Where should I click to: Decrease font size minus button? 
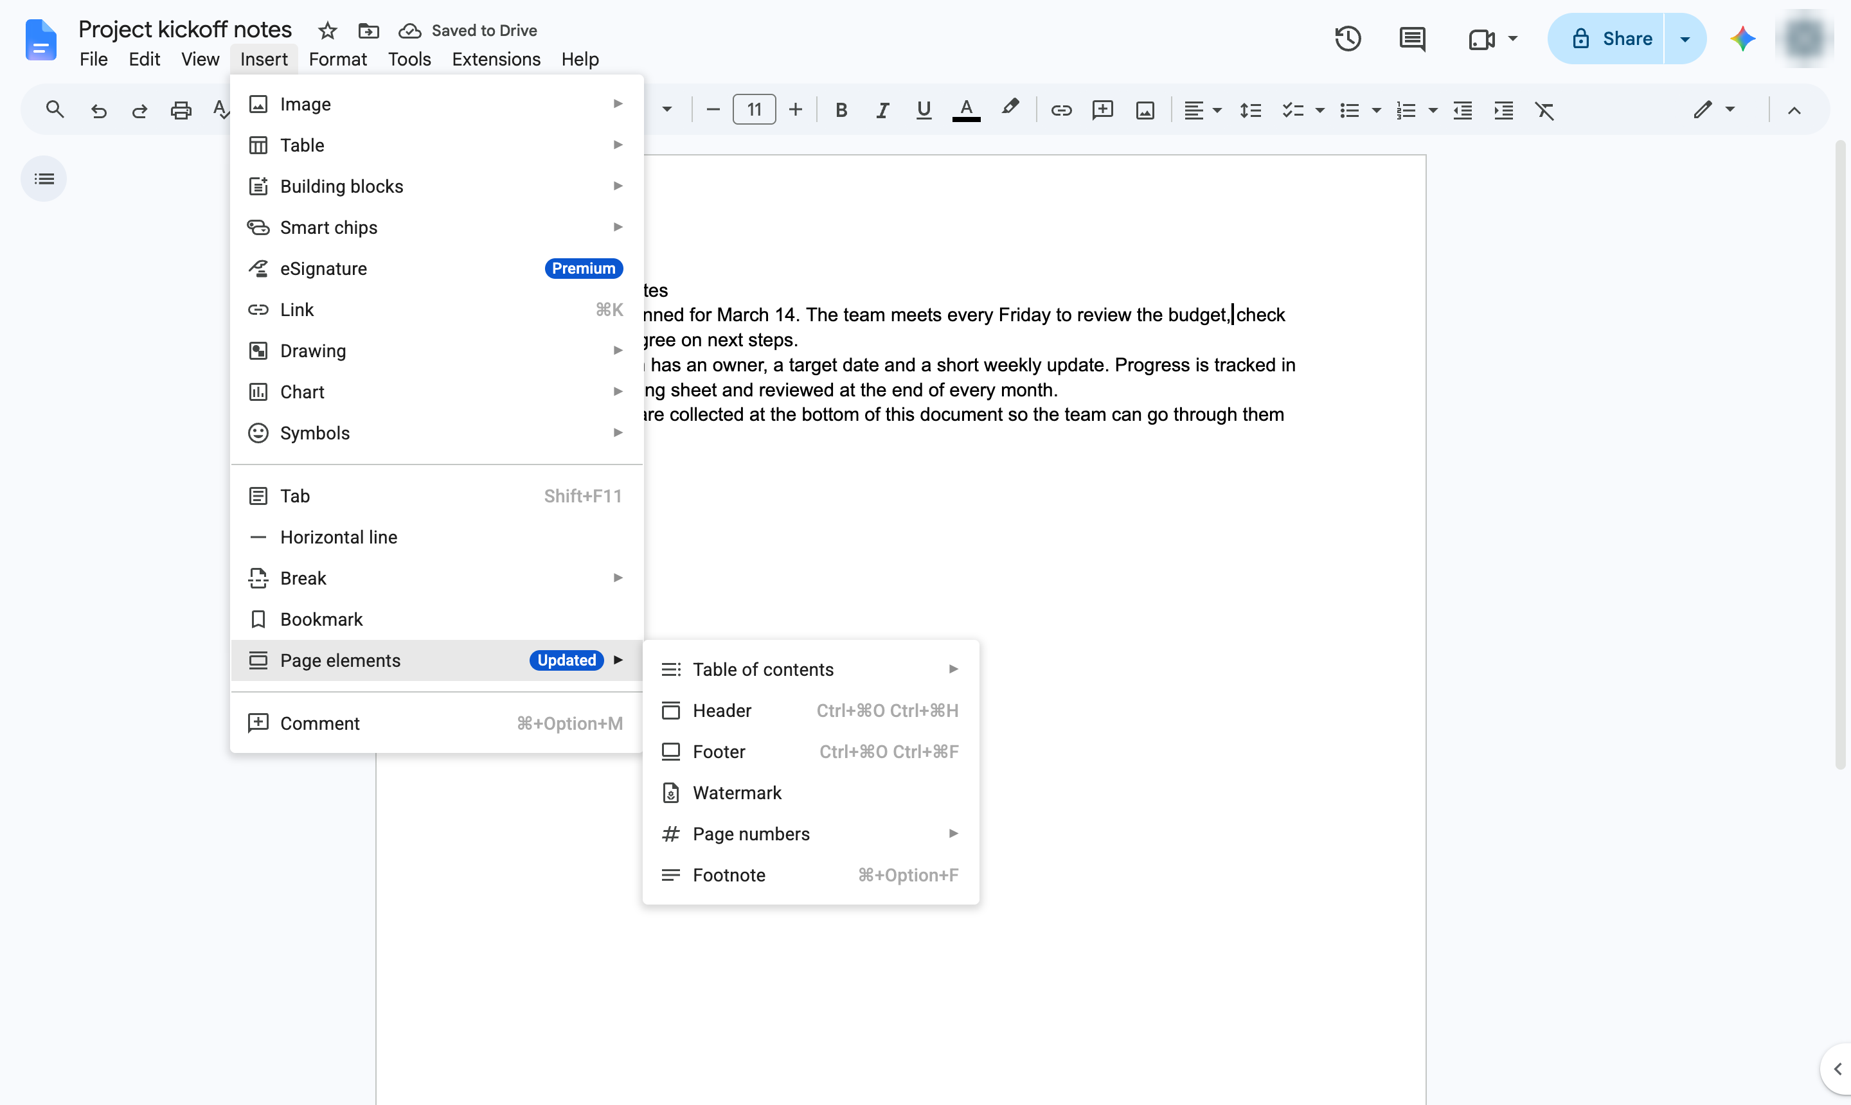pos(712,110)
